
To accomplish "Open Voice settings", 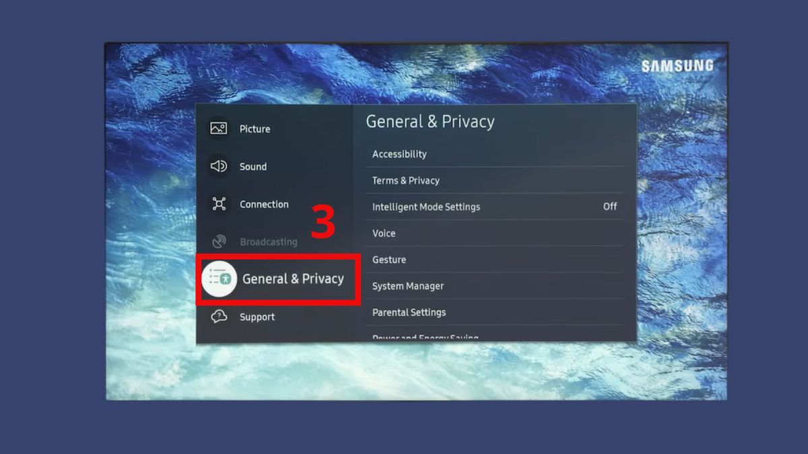I will (x=383, y=233).
